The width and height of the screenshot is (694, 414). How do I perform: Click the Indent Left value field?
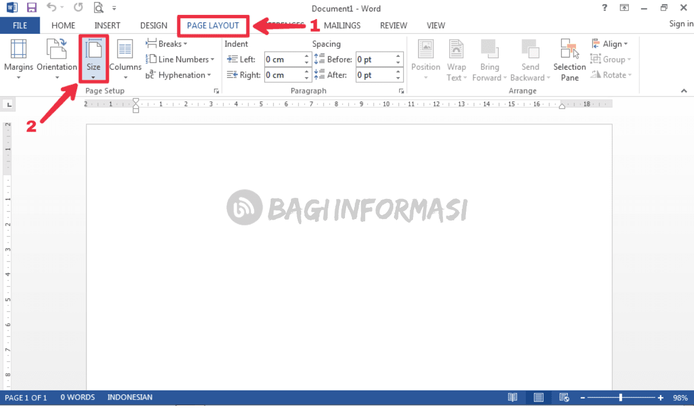(283, 59)
